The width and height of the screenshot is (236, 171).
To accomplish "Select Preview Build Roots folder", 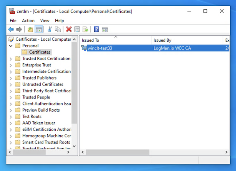I will 41,110.
